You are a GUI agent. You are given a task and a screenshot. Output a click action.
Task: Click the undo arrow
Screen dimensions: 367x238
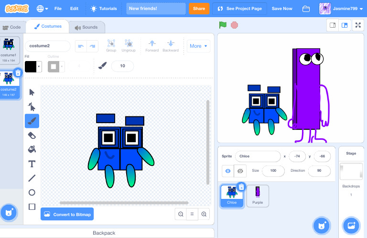tap(81, 46)
